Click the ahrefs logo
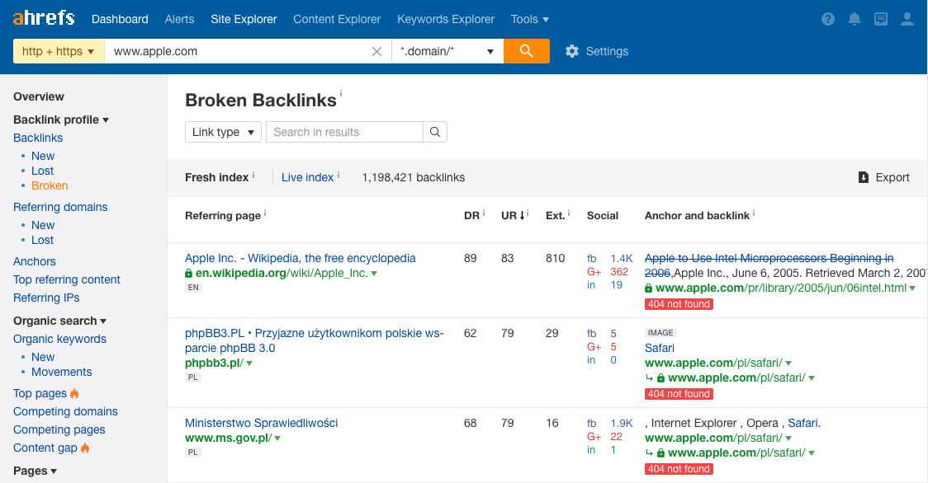The image size is (928, 483). [x=44, y=18]
